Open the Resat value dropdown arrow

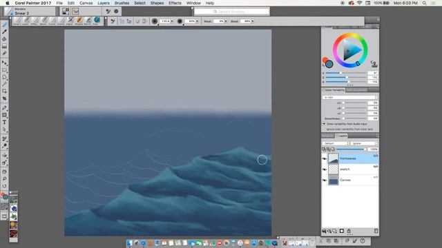(x=226, y=21)
